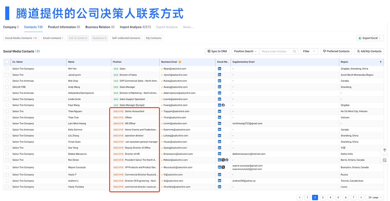The height and width of the screenshot is (201, 390).
Task: Check the Rob Ulias row checkbox
Action: click(x=7, y=81)
